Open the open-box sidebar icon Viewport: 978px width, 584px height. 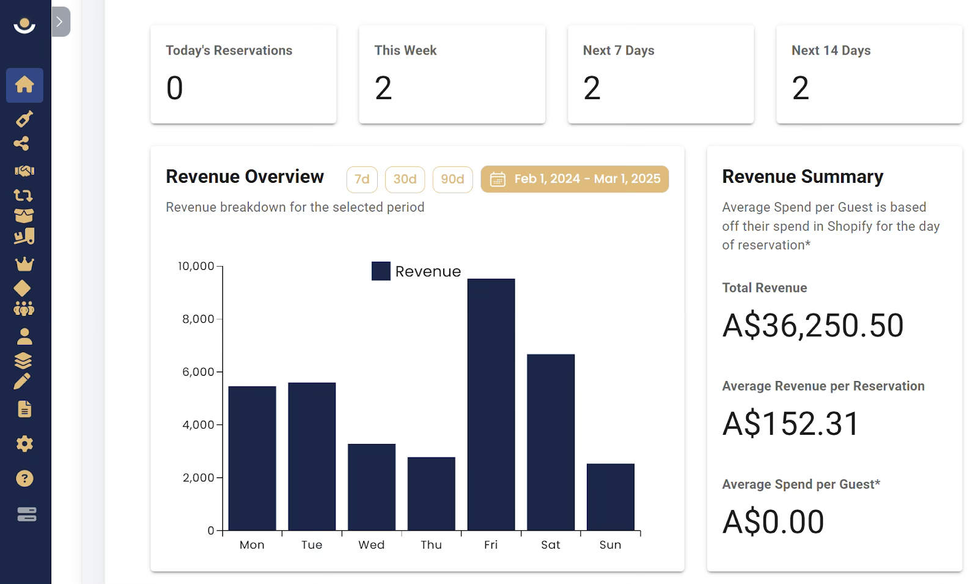tap(24, 216)
